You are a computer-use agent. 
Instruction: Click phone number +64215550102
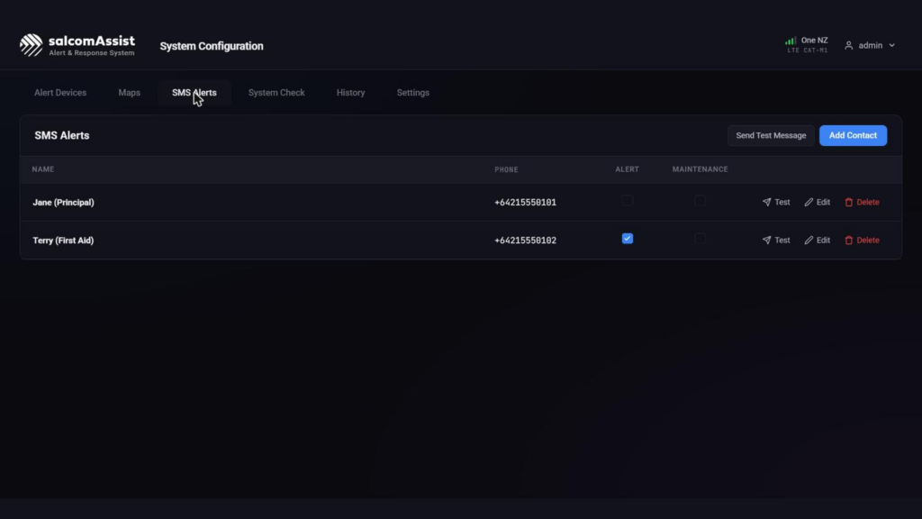(525, 240)
